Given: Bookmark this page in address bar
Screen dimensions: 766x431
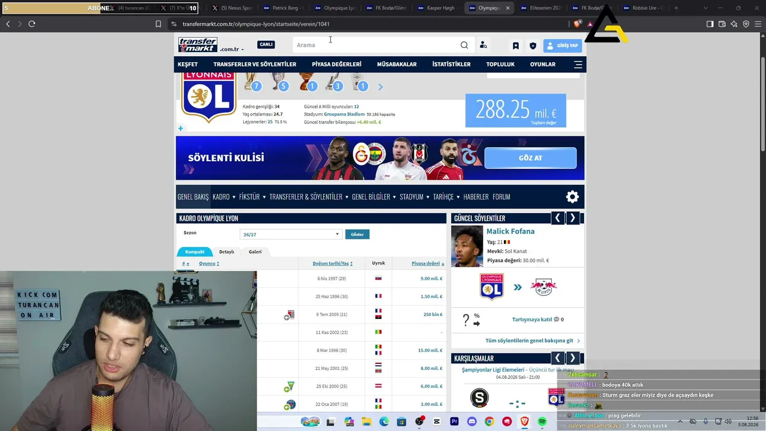Looking at the screenshot, I should click(x=158, y=24).
